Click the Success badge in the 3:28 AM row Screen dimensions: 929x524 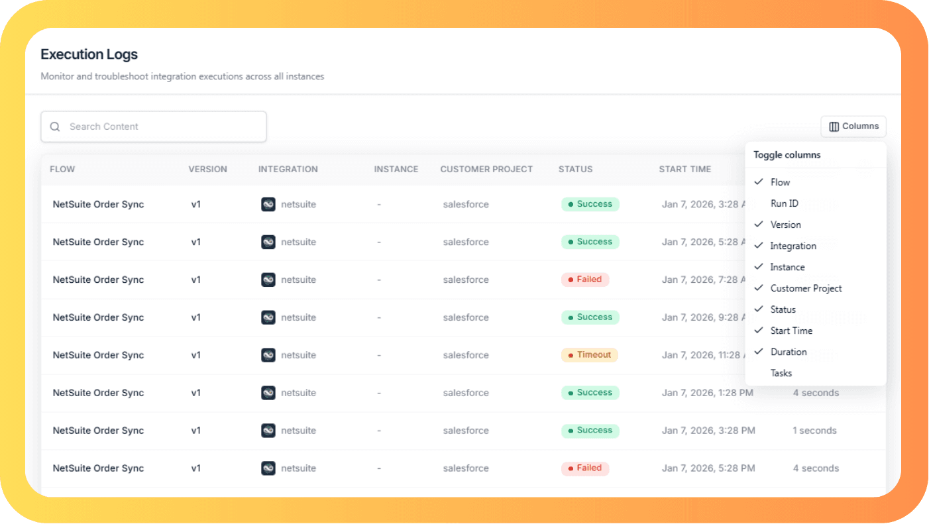point(590,204)
